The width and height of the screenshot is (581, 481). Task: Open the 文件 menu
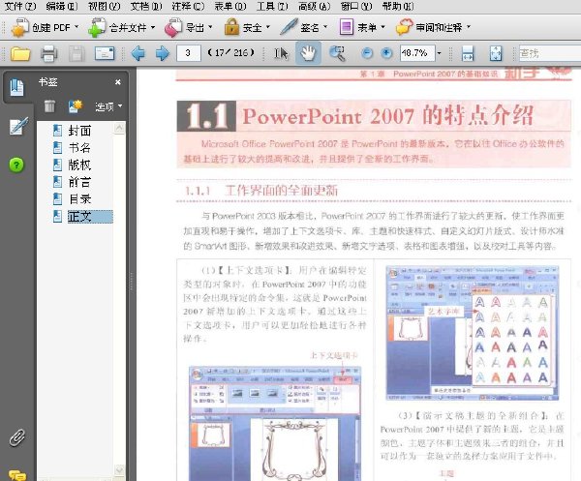tap(20, 6)
